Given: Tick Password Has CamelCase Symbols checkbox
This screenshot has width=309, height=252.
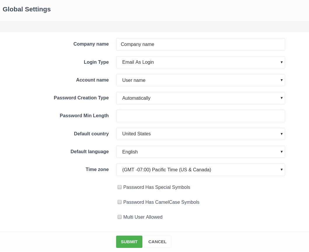Looking at the screenshot, I should [x=120, y=202].
